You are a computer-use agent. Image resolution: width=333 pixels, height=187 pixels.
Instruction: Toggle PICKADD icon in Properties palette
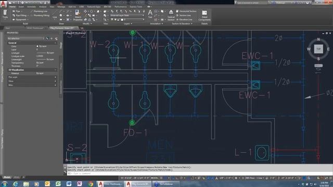(x=47, y=38)
